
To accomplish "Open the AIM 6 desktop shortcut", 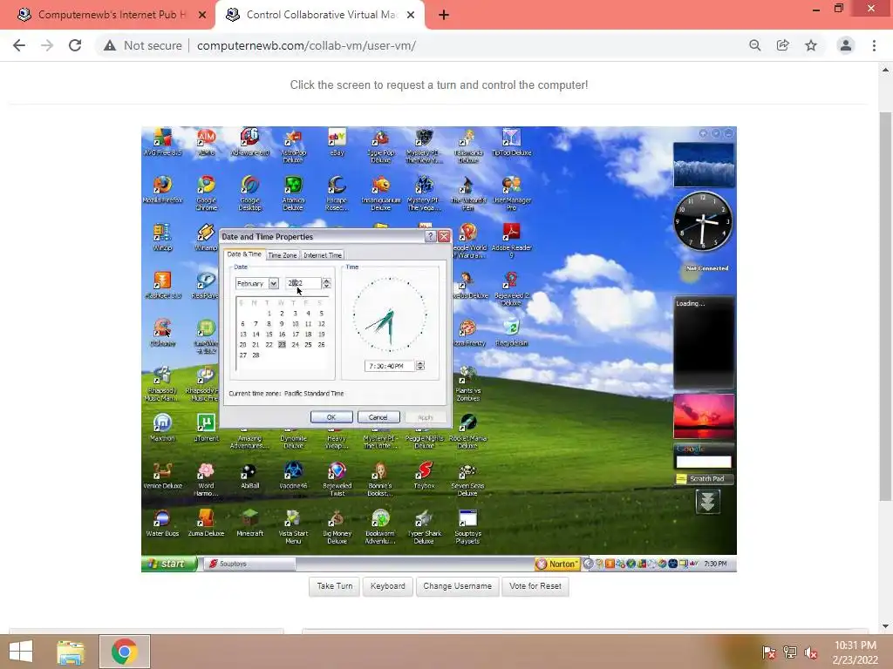I will 206,142.
